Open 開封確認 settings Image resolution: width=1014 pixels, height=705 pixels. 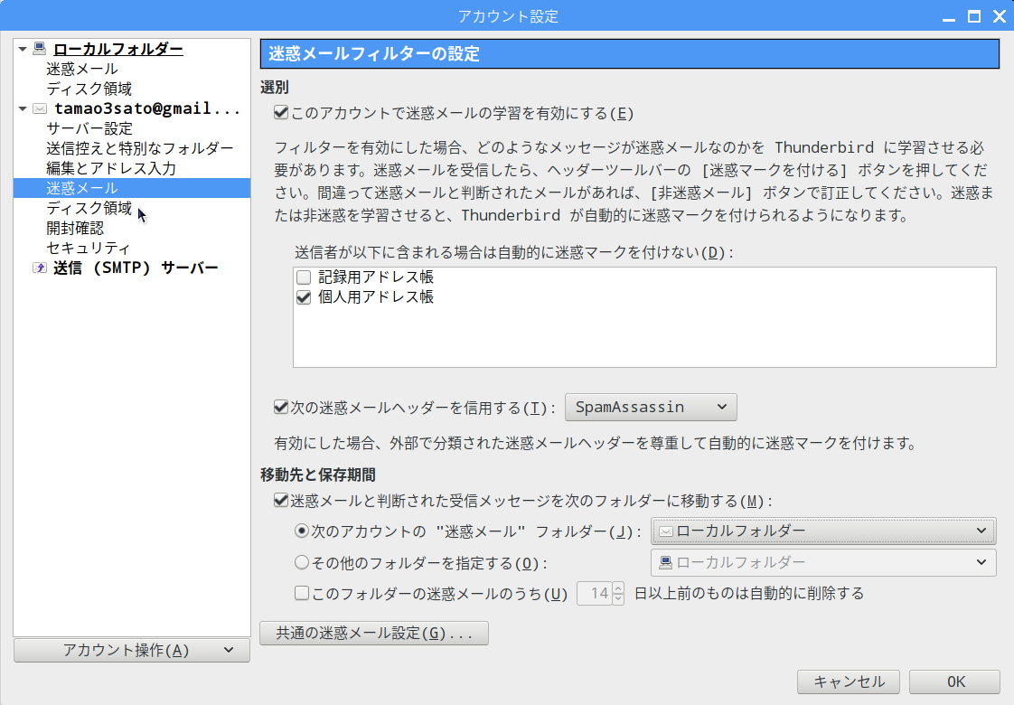pos(75,229)
